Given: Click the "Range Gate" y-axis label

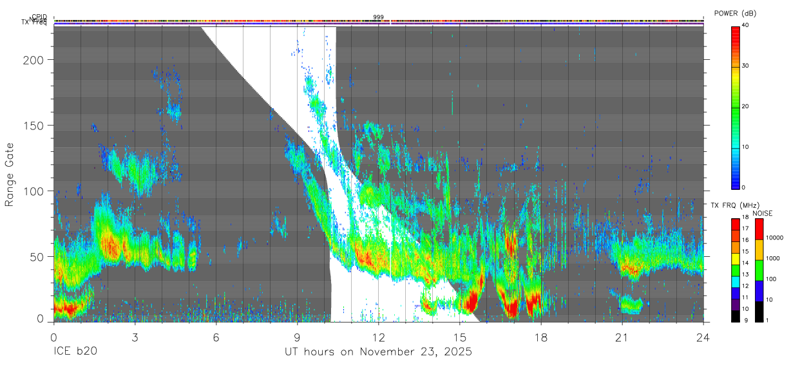Looking at the screenshot, I should 10,175.
